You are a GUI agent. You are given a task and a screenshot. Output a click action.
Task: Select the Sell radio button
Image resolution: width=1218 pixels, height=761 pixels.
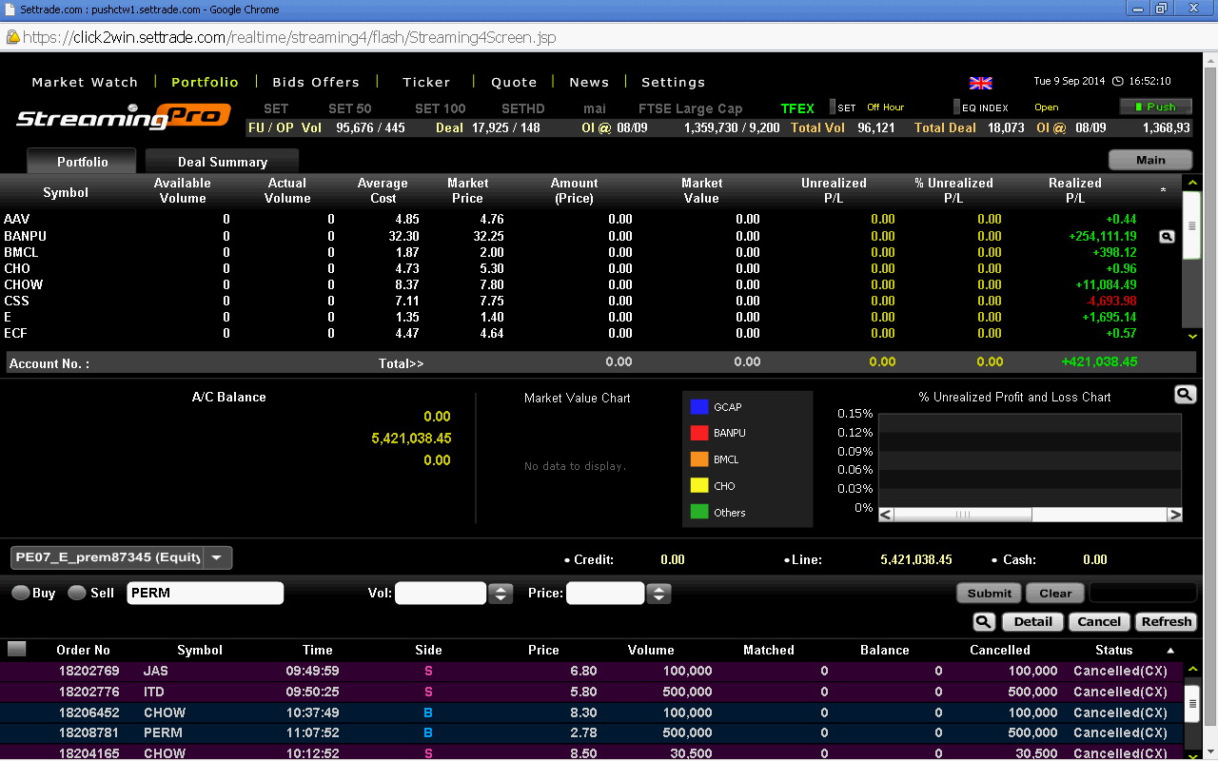click(x=77, y=593)
